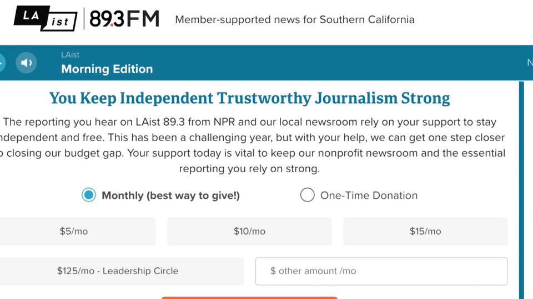Click the One-Time Donation label text

click(369, 195)
